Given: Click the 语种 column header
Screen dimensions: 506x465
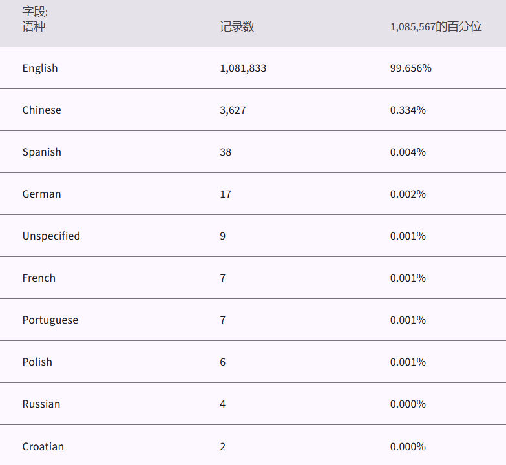Looking at the screenshot, I should tap(34, 27).
